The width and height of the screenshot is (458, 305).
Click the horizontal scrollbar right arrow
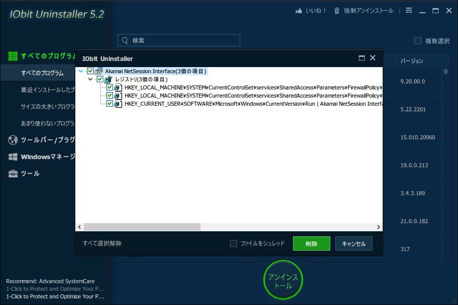(x=379, y=227)
